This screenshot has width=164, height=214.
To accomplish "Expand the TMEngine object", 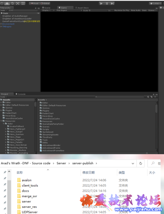I will pyautogui.click(x=1, y=26).
